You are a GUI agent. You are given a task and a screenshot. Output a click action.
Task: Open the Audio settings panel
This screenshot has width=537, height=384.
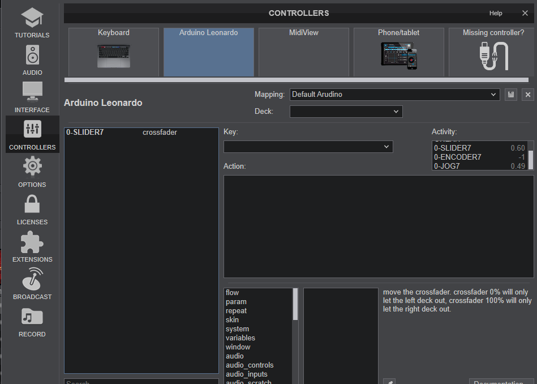pos(32,59)
